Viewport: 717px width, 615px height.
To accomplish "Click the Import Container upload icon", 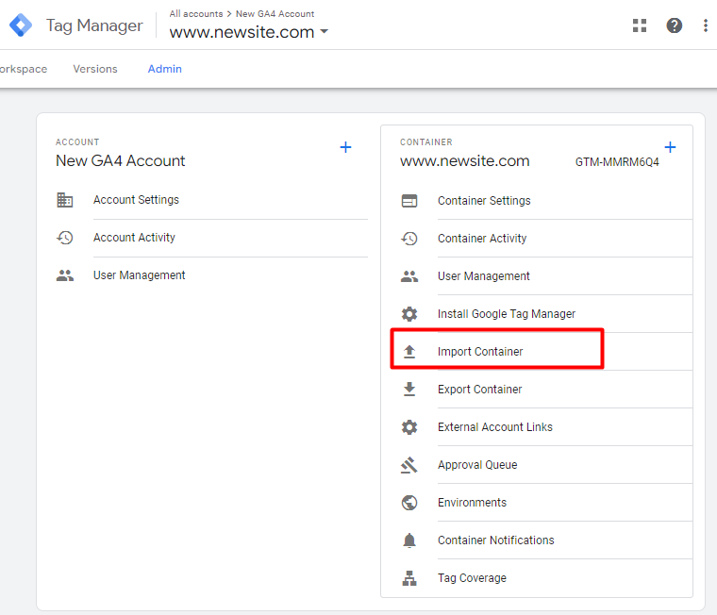I will [409, 352].
